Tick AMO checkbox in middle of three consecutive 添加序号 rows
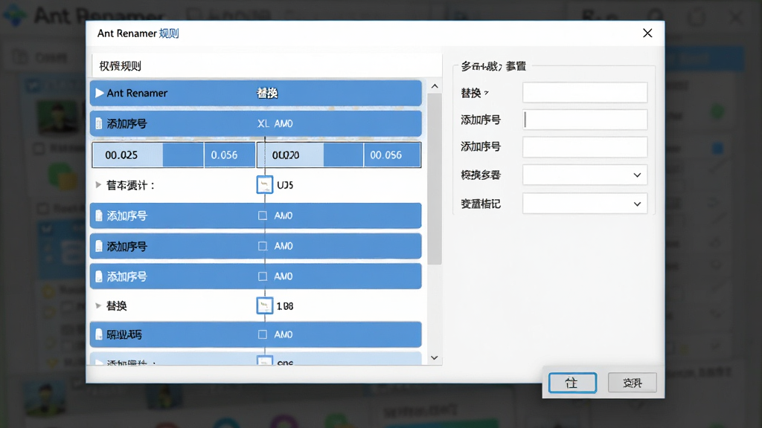762x428 pixels. coord(263,246)
